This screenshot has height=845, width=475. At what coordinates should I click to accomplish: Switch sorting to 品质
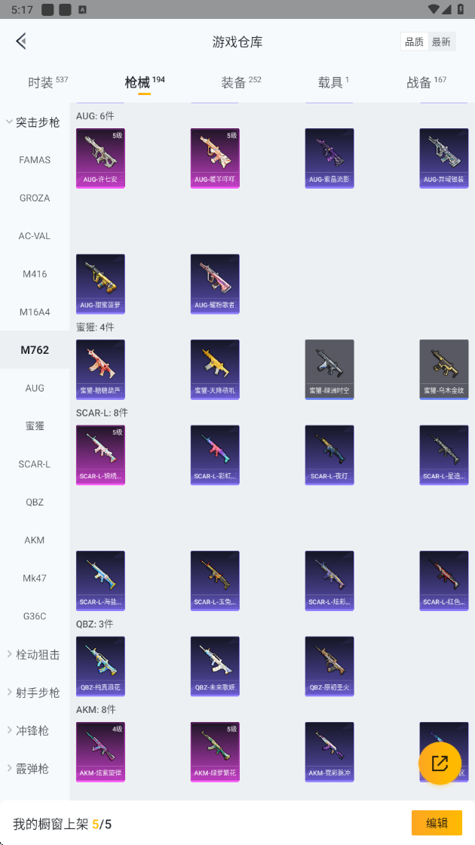click(414, 41)
